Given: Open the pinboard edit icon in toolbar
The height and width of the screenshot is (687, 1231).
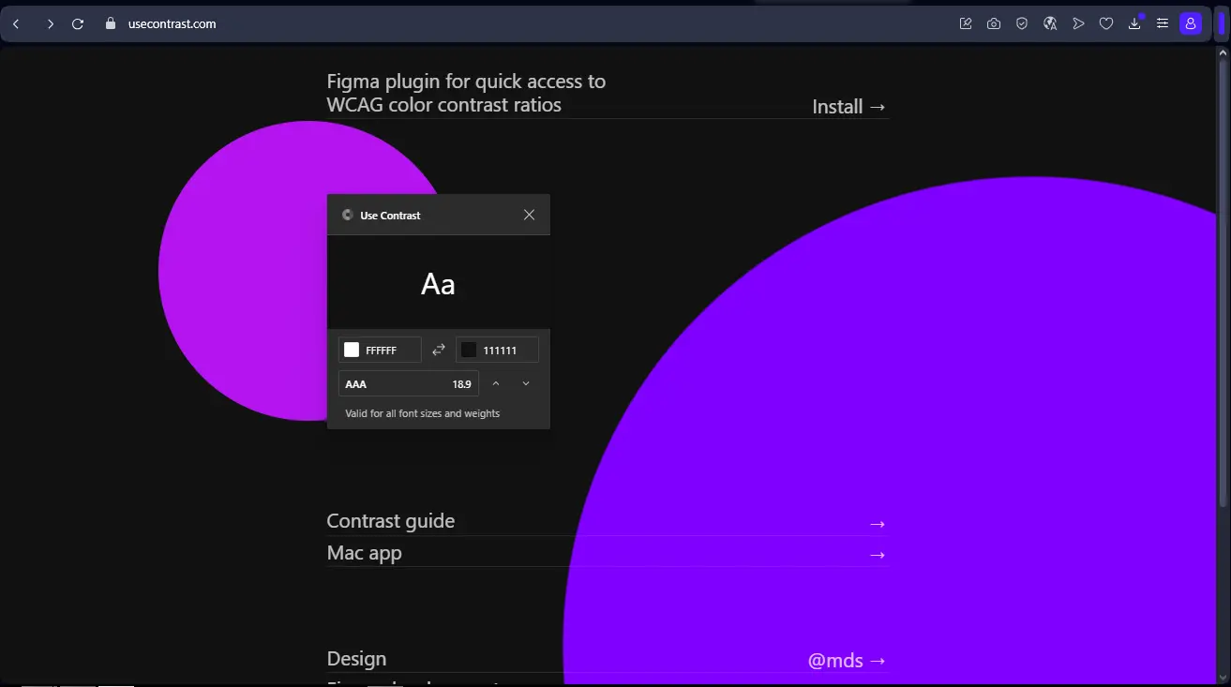Looking at the screenshot, I should click(966, 23).
